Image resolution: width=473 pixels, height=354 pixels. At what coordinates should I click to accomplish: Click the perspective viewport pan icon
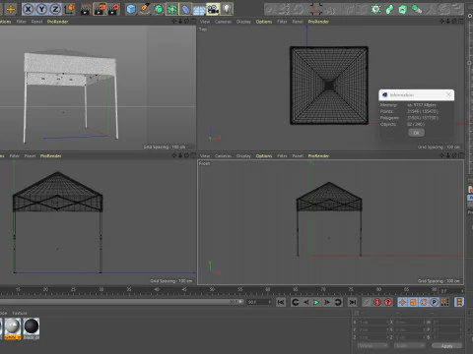(x=173, y=22)
